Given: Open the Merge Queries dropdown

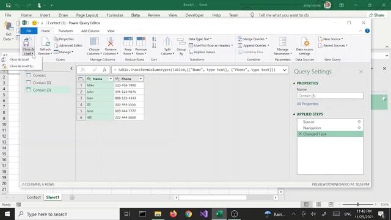Looking at the screenshot, I should click(252, 39).
